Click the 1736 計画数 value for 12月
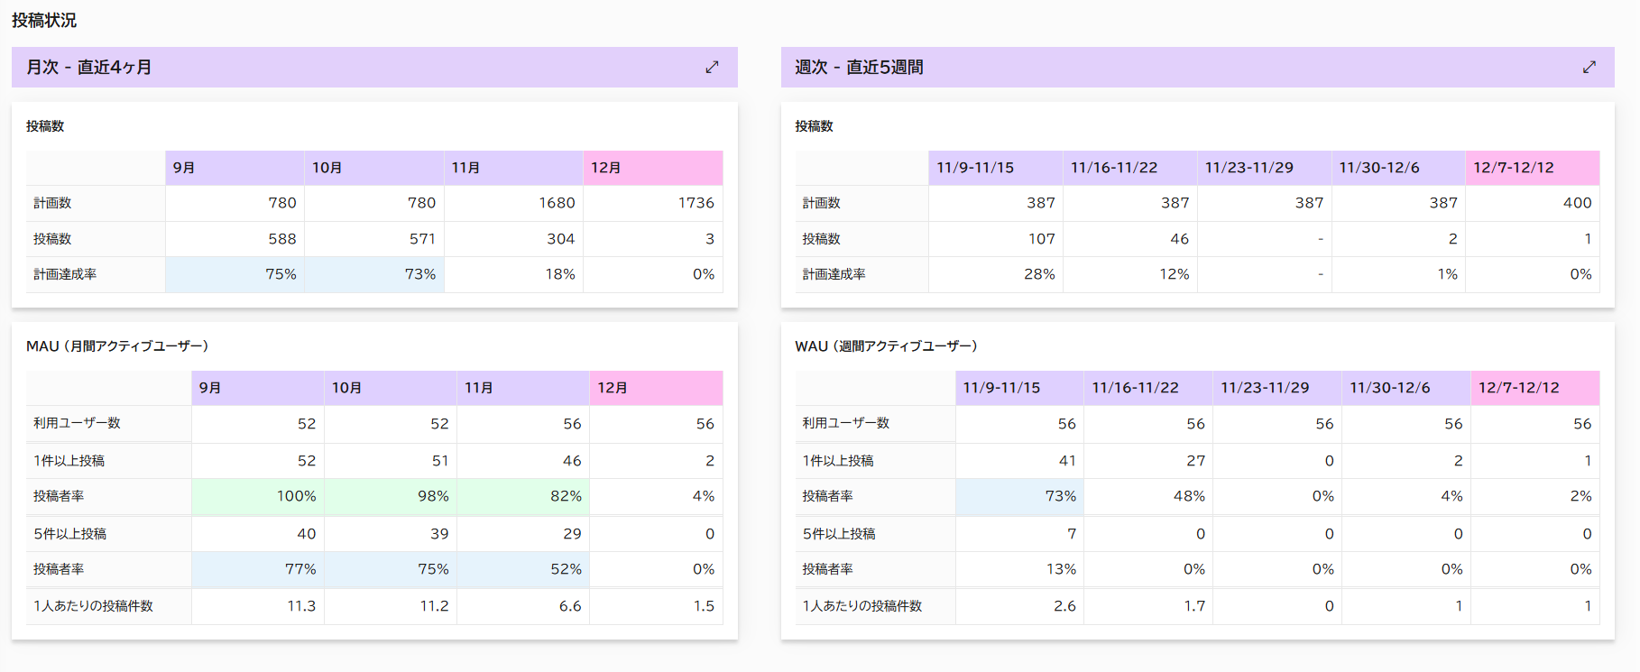 [x=653, y=203]
